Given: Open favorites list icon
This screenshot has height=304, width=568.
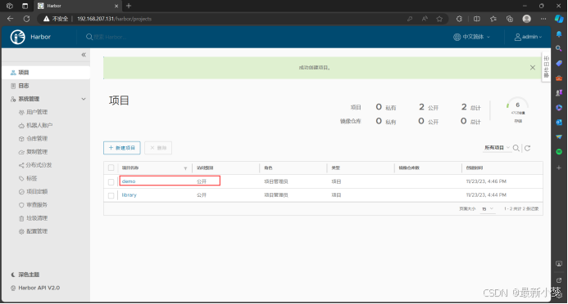Looking at the screenshot, I should pyautogui.click(x=493, y=19).
